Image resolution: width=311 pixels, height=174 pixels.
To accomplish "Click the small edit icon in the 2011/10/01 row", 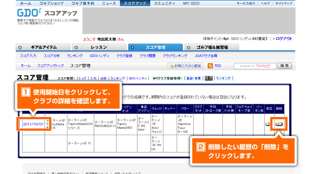I will 268,124.
